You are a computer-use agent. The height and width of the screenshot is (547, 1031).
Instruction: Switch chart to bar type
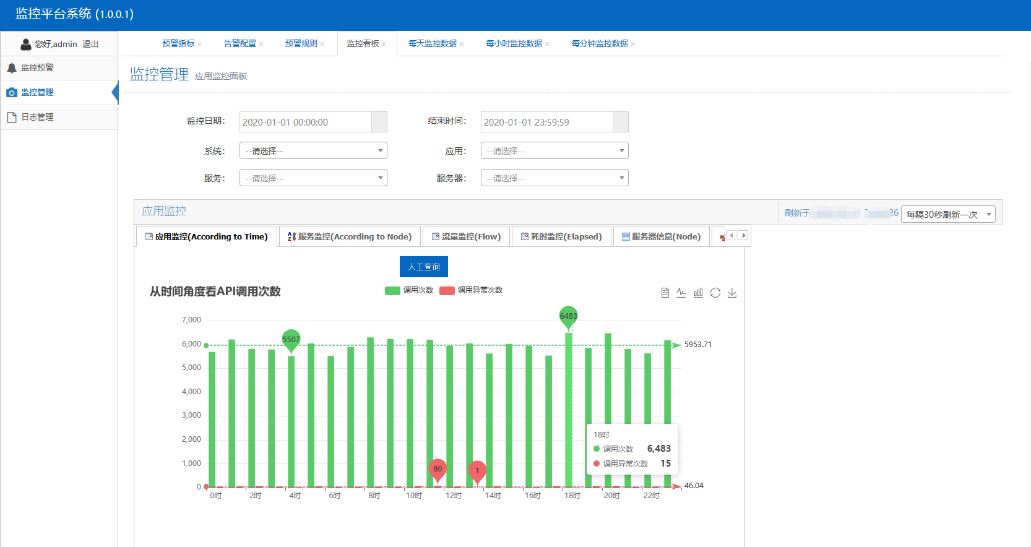coord(698,293)
